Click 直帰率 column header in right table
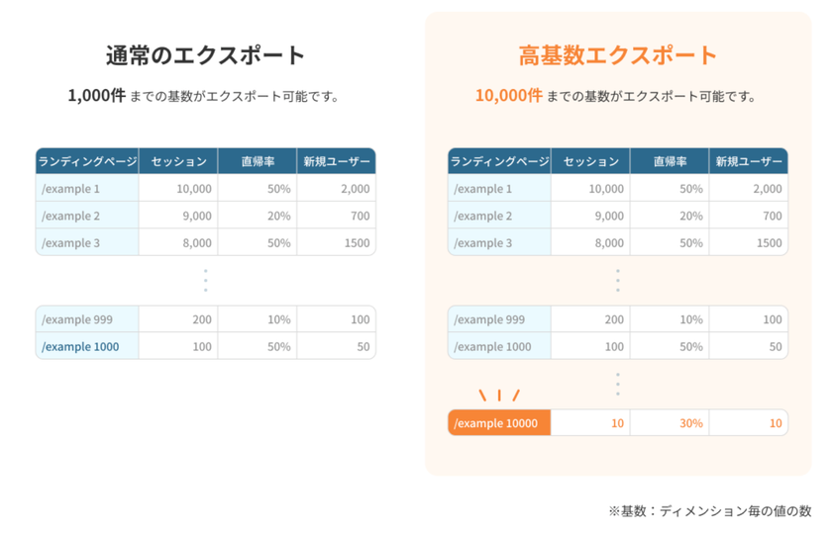The height and width of the screenshot is (533, 832). pos(670,161)
